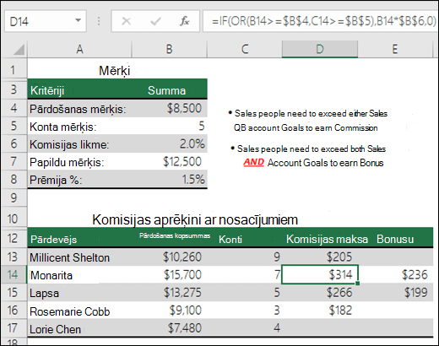Click the formula bar resize dots handle
The image size is (439, 346).
(99, 21)
